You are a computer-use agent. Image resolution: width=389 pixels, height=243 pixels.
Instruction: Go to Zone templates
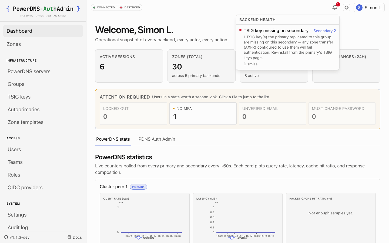pyautogui.click(x=43, y=122)
